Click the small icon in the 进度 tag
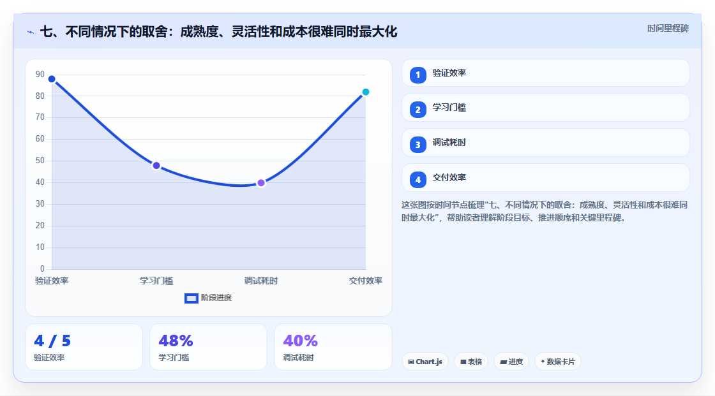 [x=504, y=362]
